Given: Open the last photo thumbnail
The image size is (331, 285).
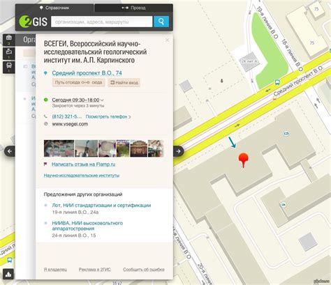Looking at the screenshot, I should point(156,148).
